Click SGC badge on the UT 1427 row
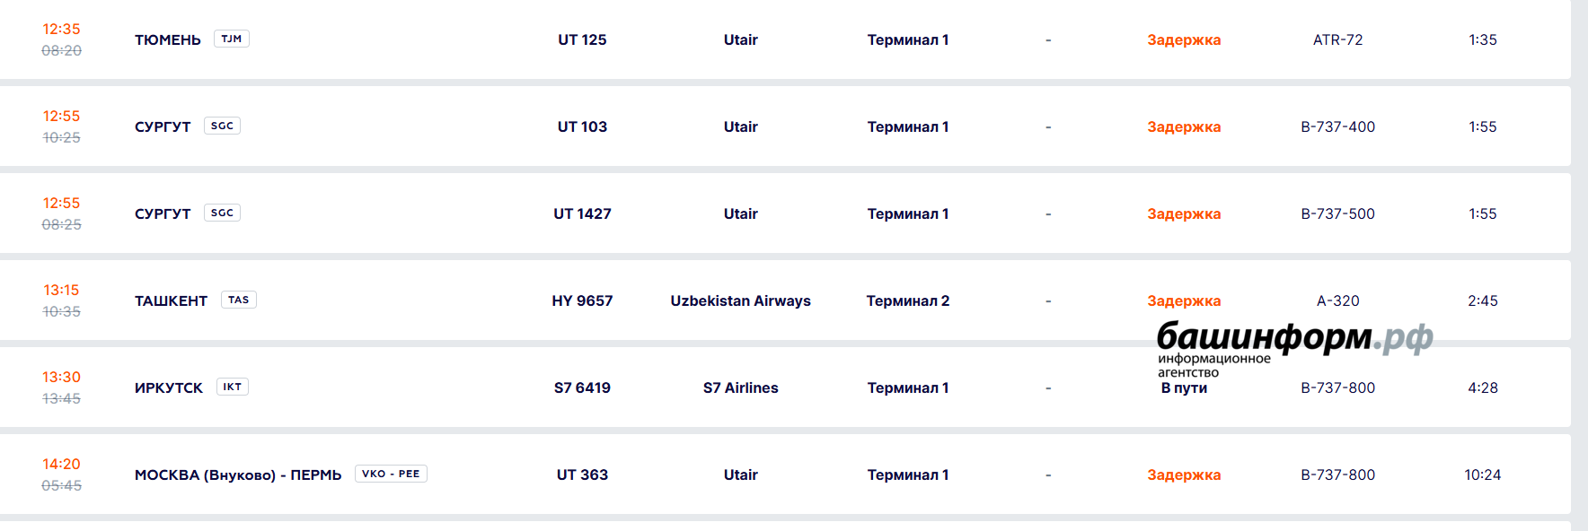1588x531 pixels. [222, 213]
